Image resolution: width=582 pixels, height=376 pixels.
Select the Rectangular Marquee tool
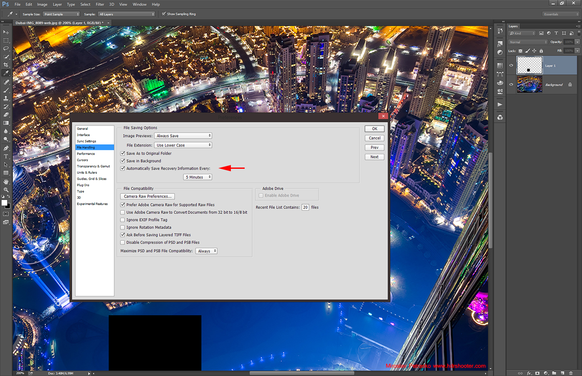click(6, 41)
